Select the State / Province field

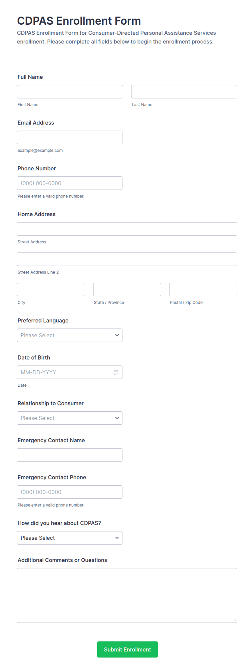point(127,290)
